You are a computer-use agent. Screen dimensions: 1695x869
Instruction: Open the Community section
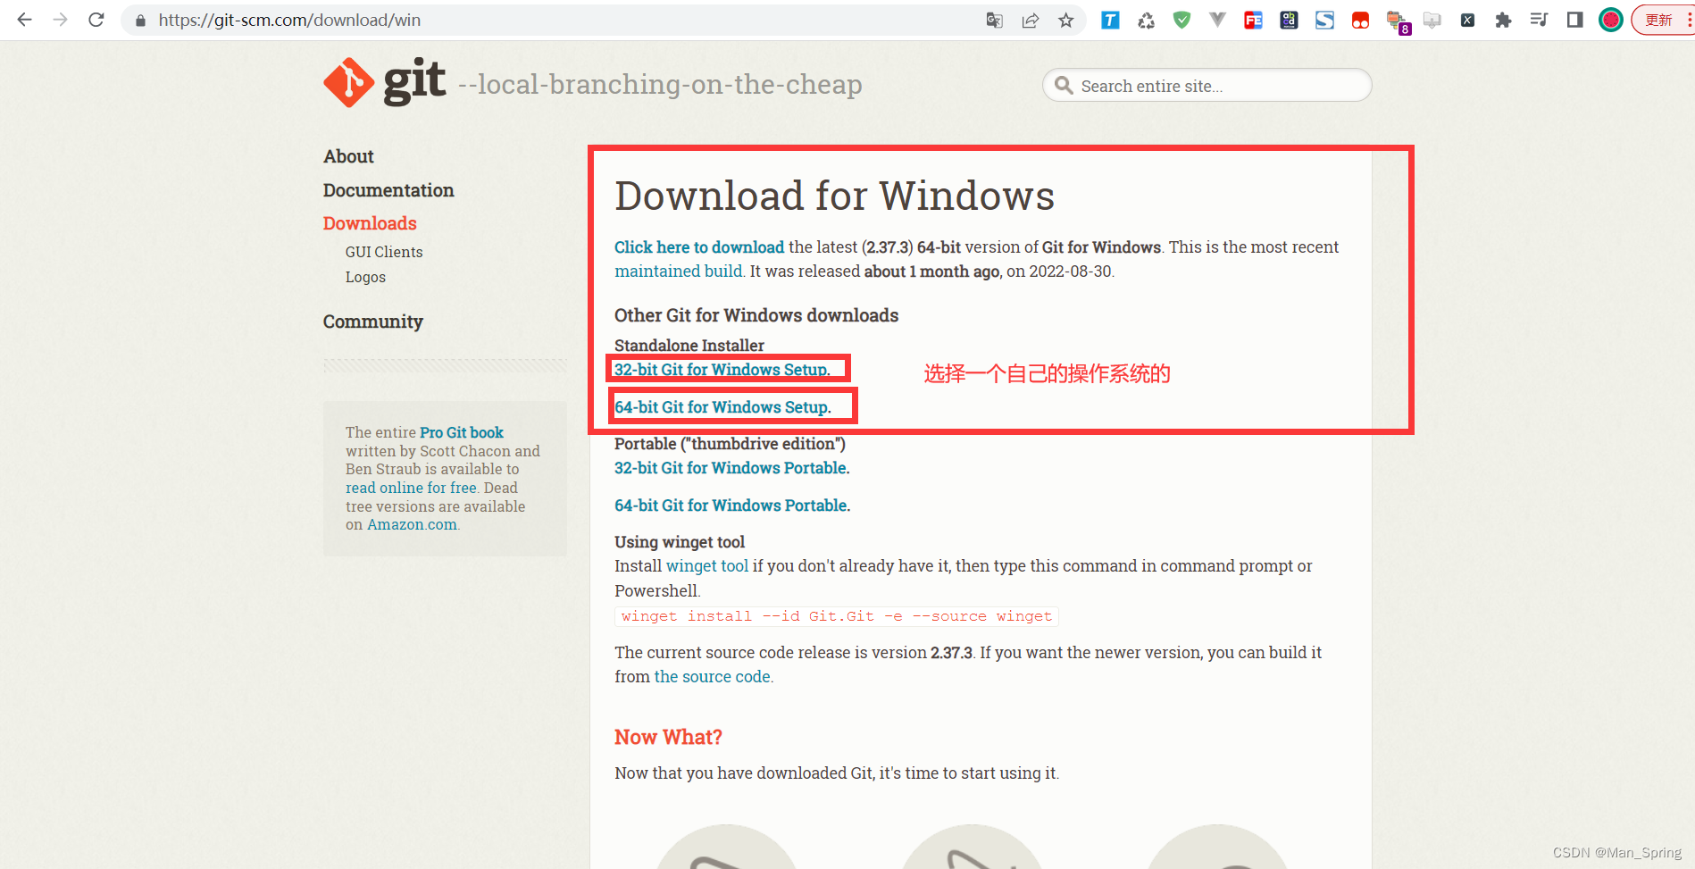pos(373,322)
